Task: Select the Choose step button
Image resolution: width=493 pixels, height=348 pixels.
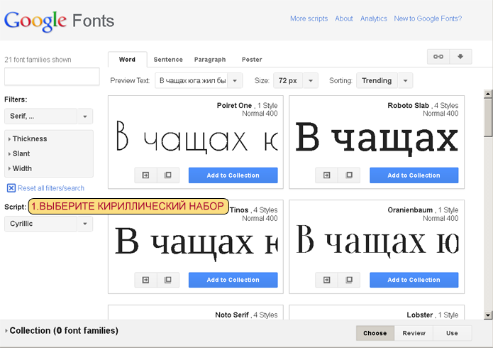Action: 375,333
